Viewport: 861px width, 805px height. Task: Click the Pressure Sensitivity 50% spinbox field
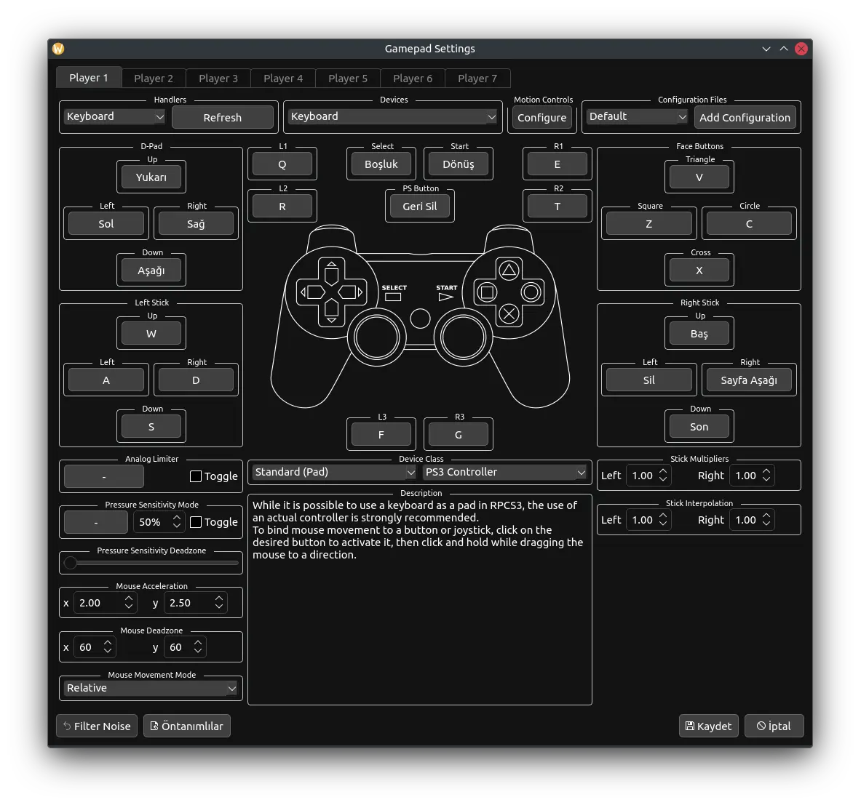(x=158, y=522)
